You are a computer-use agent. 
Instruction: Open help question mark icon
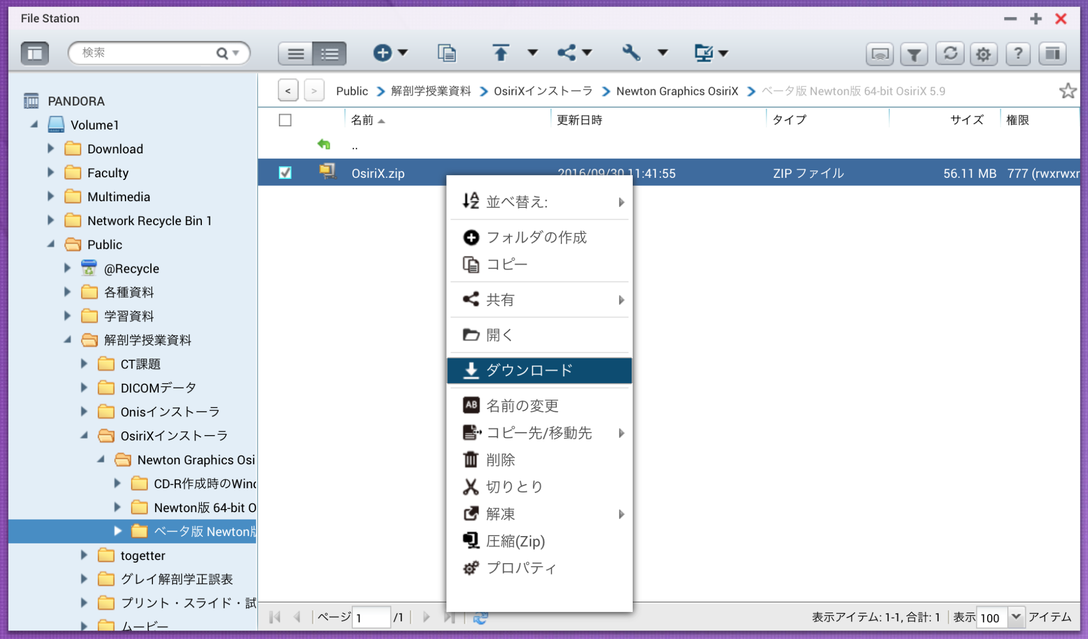coord(1018,54)
